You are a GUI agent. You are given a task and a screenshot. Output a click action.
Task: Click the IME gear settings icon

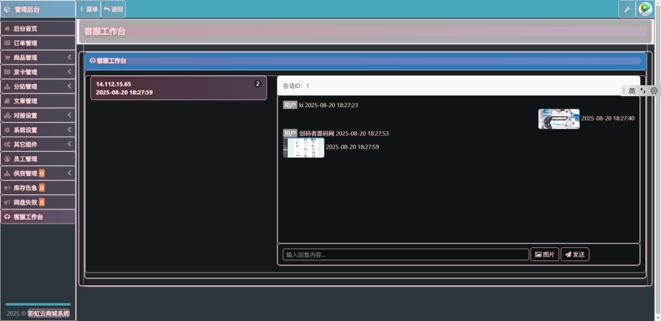(x=653, y=91)
